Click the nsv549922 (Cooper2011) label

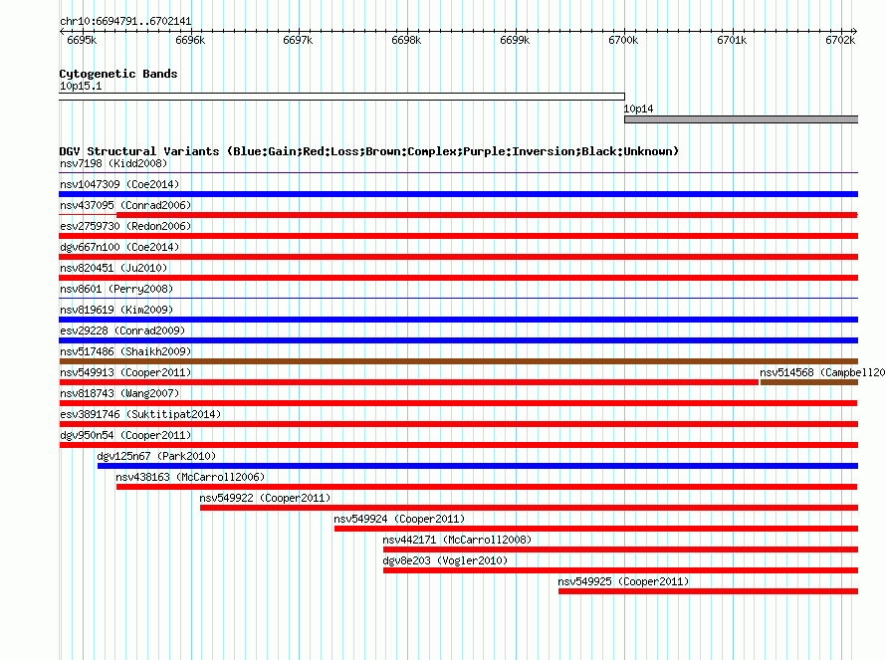coord(265,499)
